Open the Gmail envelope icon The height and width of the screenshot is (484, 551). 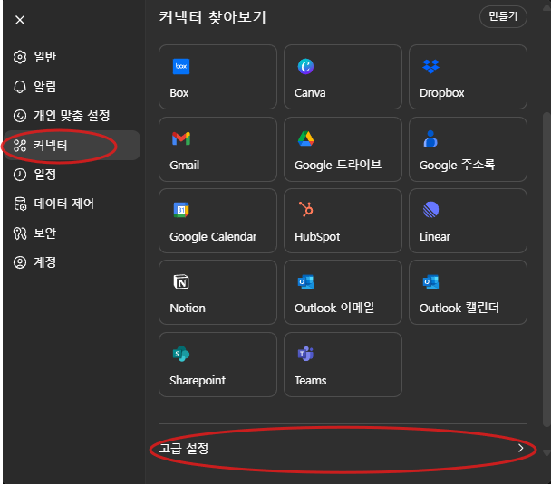coord(180,138)
